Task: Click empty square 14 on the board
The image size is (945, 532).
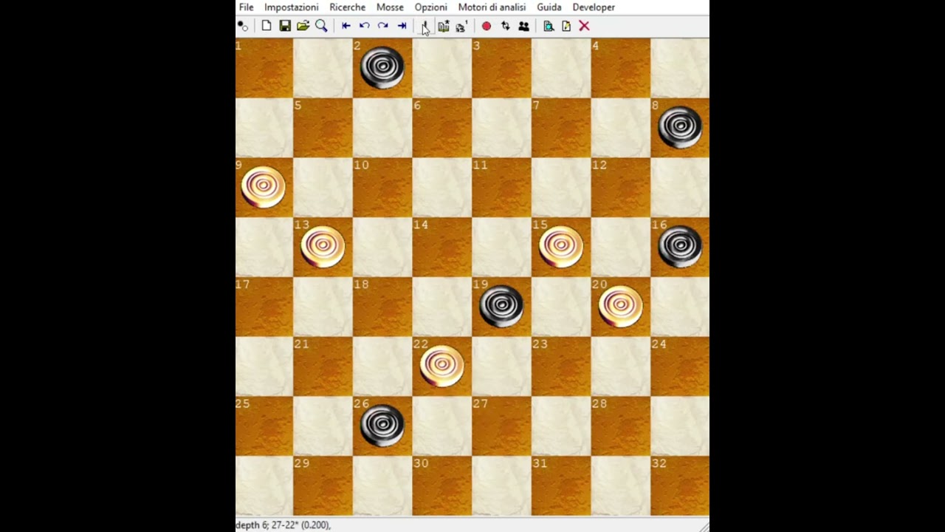Action: click(442, 247)
